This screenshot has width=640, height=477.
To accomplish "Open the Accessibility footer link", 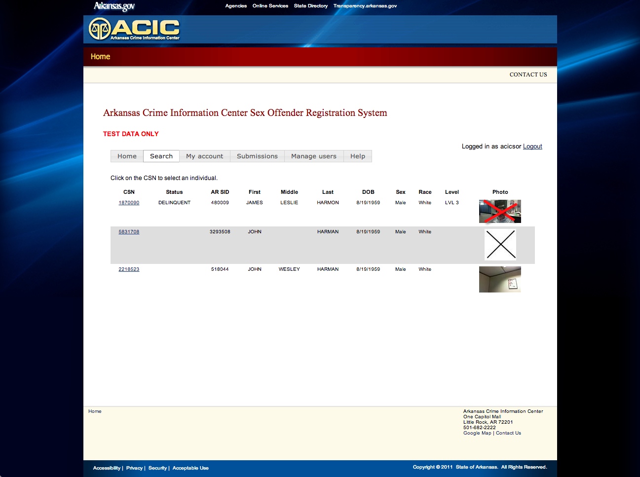I will pos(107,468).
